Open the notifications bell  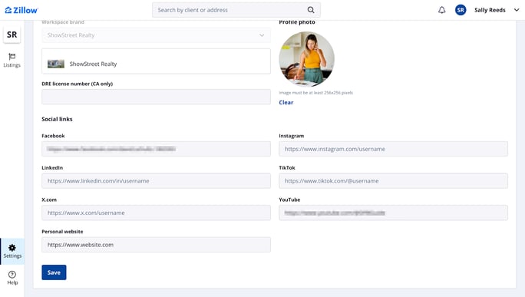pos(442,10)
